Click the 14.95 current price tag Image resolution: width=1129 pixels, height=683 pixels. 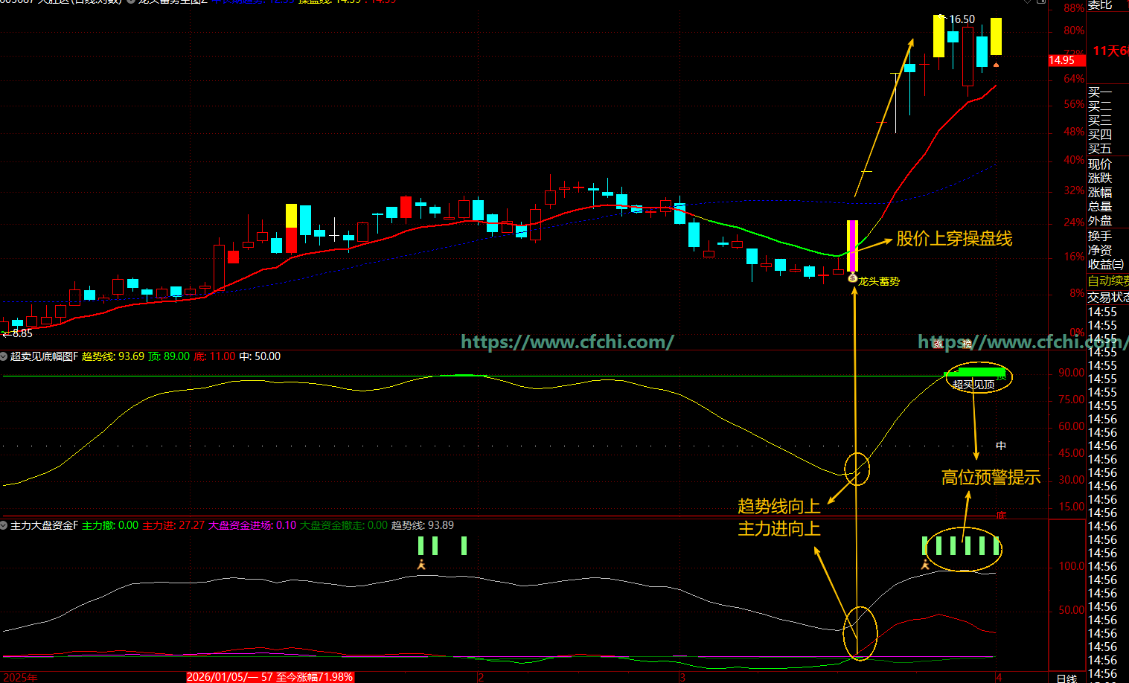(x=1066, y=60)
